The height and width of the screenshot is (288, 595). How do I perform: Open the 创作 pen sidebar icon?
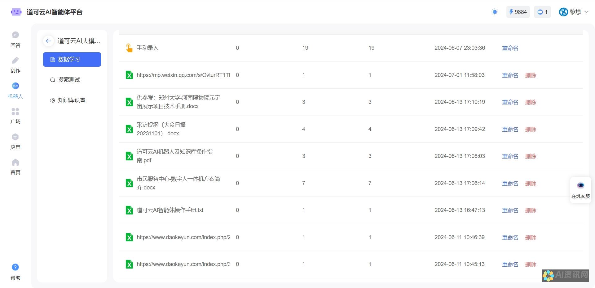coord(15,60)
